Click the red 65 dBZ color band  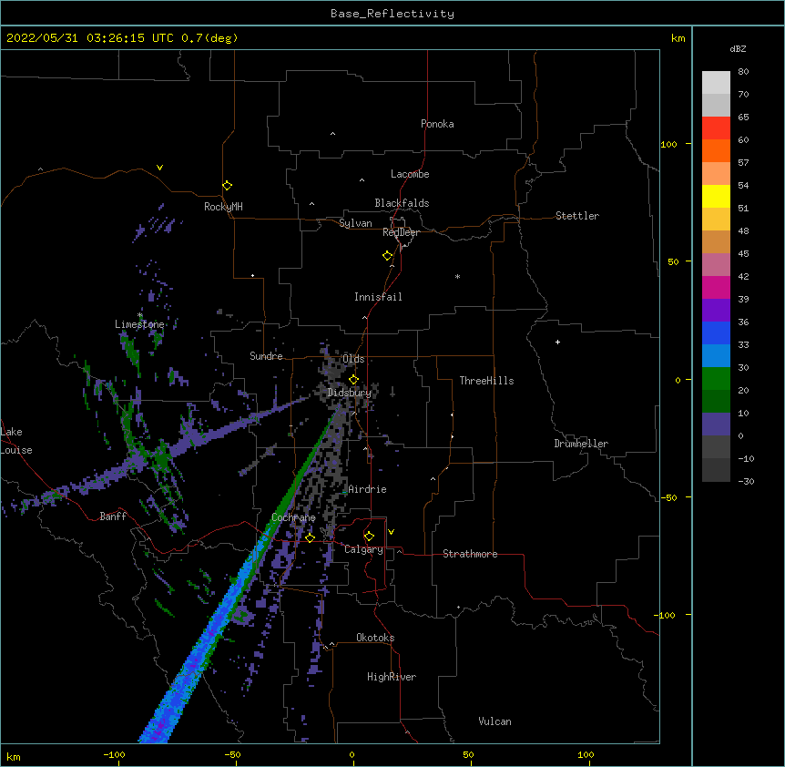716,128
